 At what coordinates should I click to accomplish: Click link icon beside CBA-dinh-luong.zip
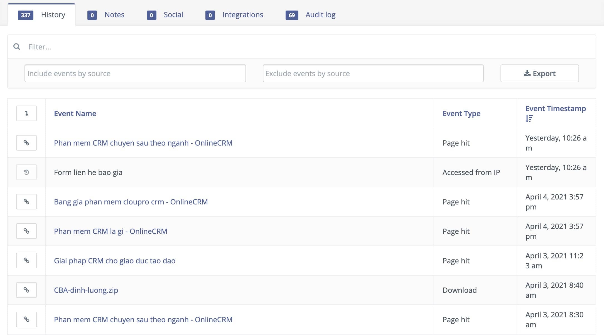26,290
